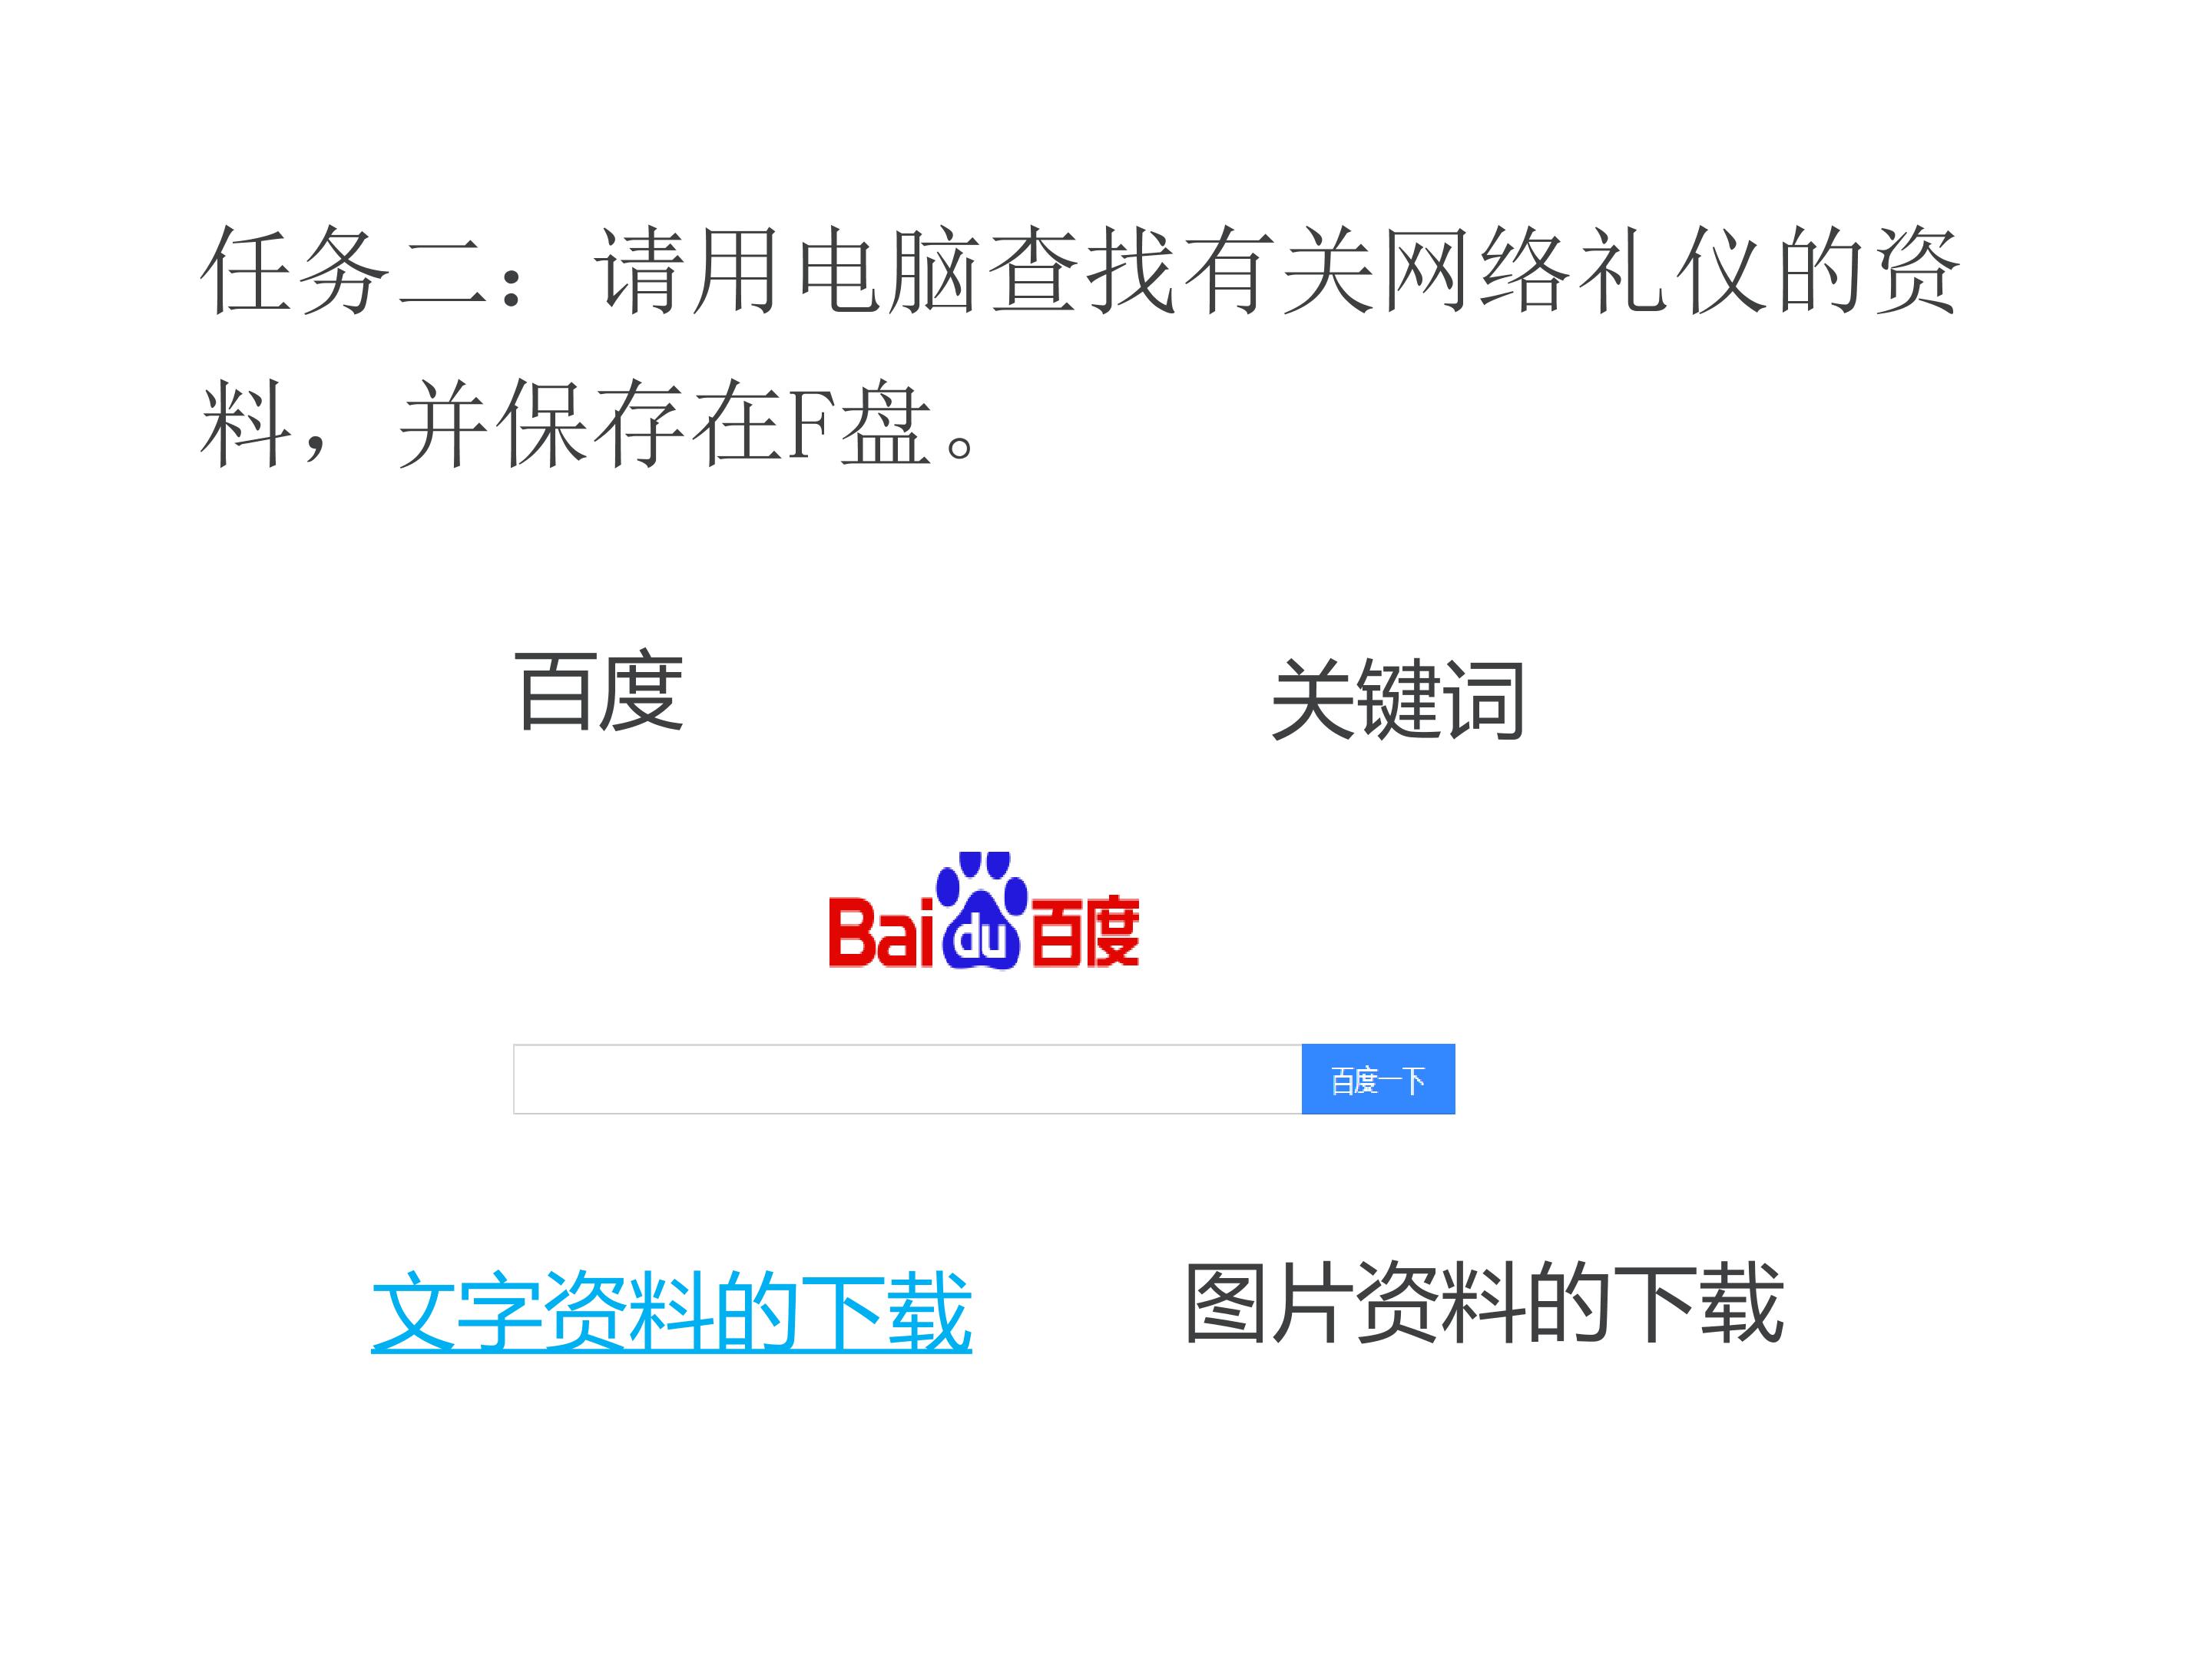Click the 百度一下 search button

pyautogui.click(x=1378, y=1079)
